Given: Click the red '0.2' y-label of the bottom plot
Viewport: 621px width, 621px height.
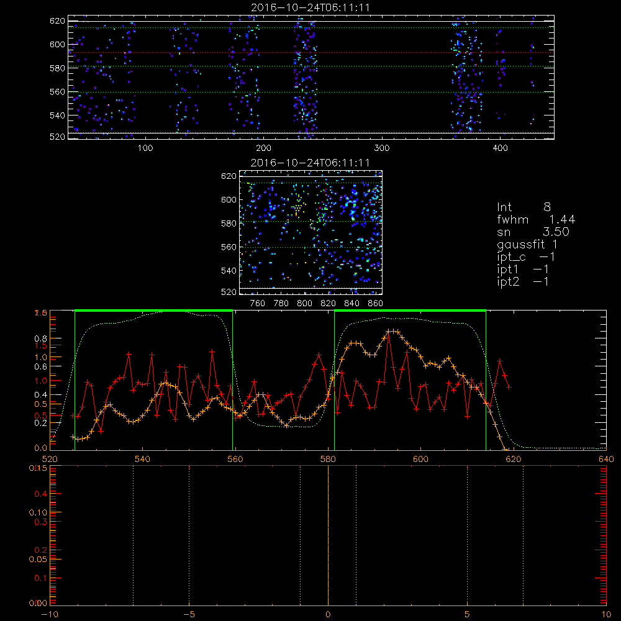Looking at the screenshot, I should 41,550.
